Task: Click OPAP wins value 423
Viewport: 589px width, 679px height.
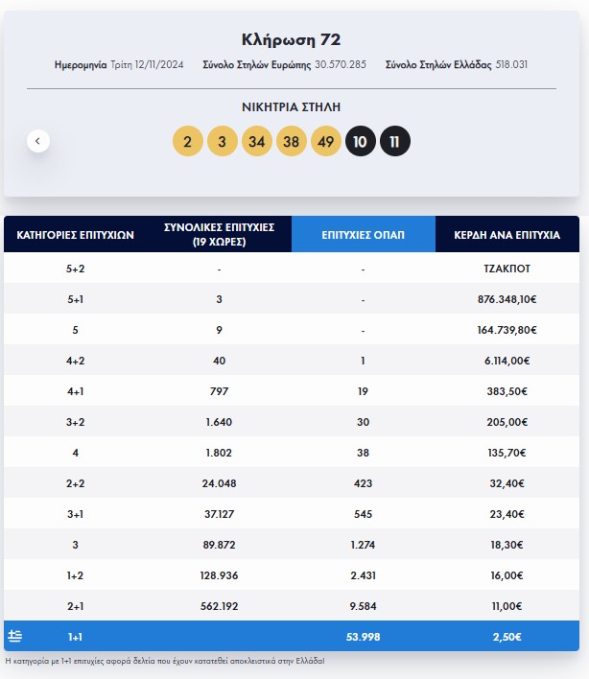Action: click(363, 483)
